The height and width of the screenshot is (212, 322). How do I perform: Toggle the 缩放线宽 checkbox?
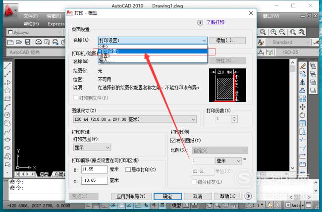click(194, 182)
